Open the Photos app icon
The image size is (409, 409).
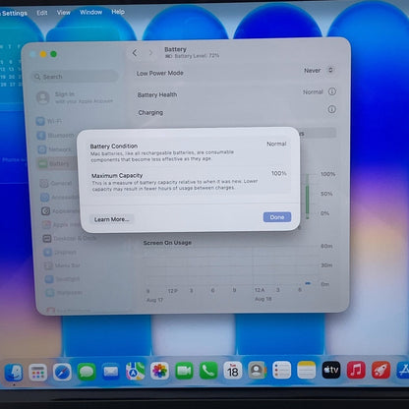(x=159, y=371)
